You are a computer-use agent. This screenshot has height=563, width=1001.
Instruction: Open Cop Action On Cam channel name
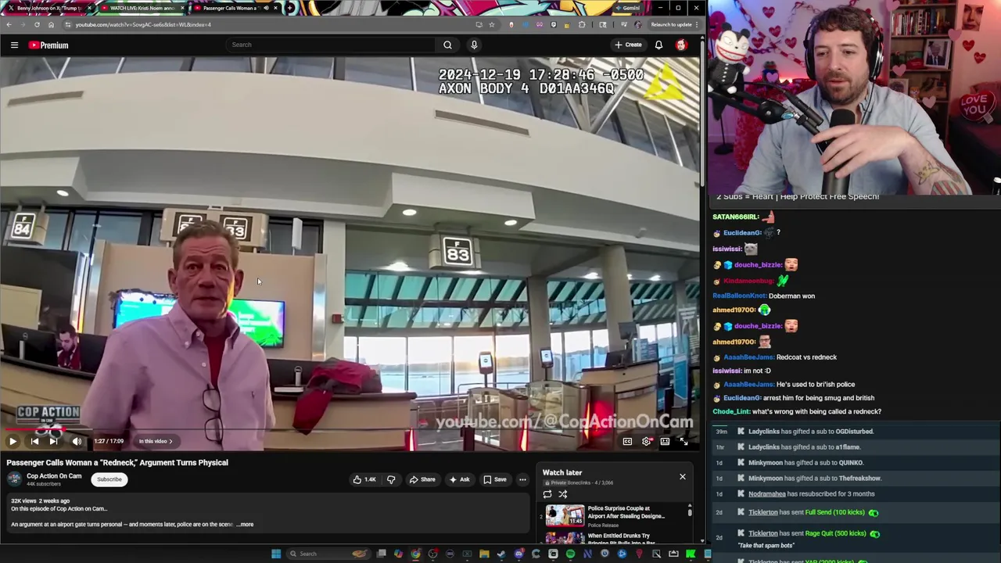[54, 475]
